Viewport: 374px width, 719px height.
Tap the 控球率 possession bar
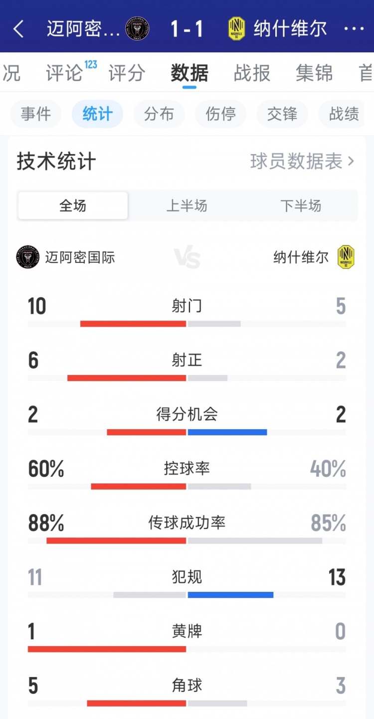tap(187, 486)
